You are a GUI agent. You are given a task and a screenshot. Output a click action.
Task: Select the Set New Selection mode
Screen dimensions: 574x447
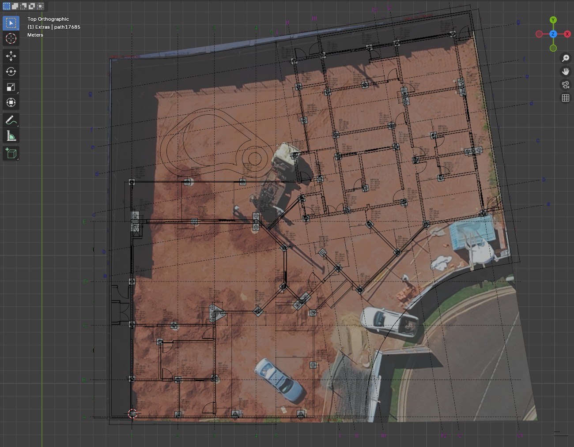coord(7,6)
